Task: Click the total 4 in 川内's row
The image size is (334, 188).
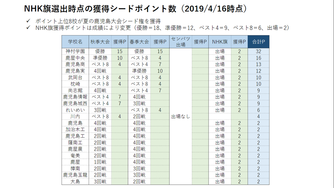Action: (x=259, y=116)
